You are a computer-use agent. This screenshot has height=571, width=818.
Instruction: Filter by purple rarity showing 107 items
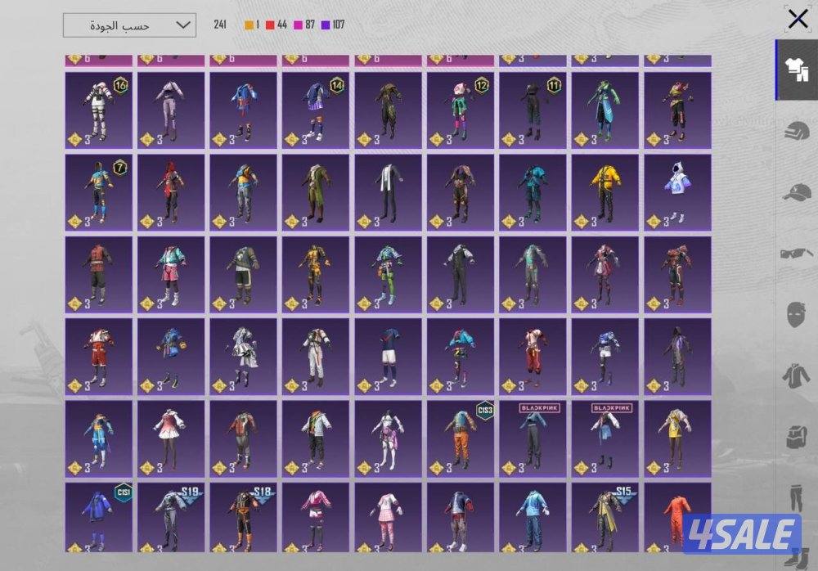[x=333, y=25]
